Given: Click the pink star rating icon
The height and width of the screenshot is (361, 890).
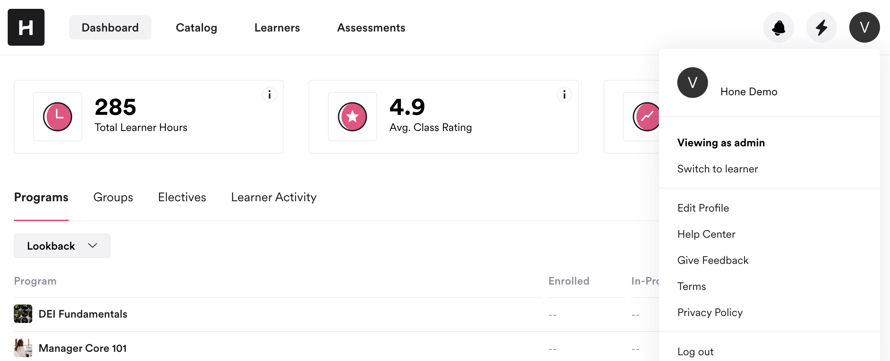Looking at the screenshot, I should click(352, 117).
